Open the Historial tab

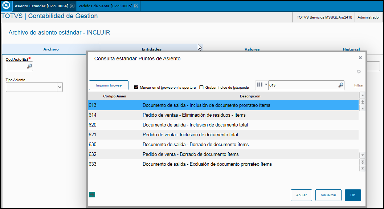(x=351, y=49)
